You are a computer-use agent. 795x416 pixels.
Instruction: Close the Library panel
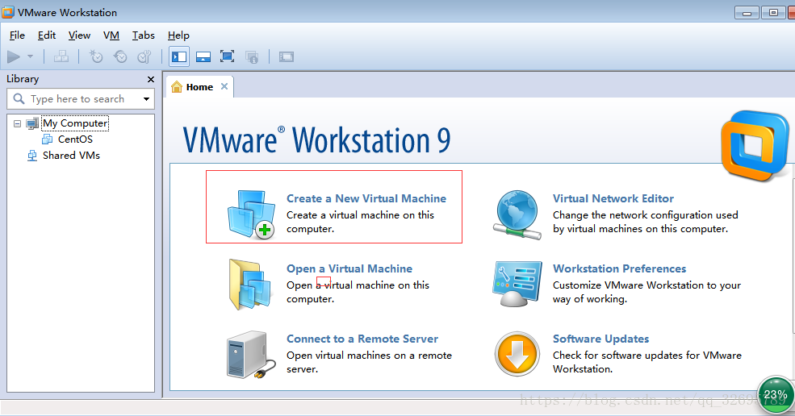(151, 80)
